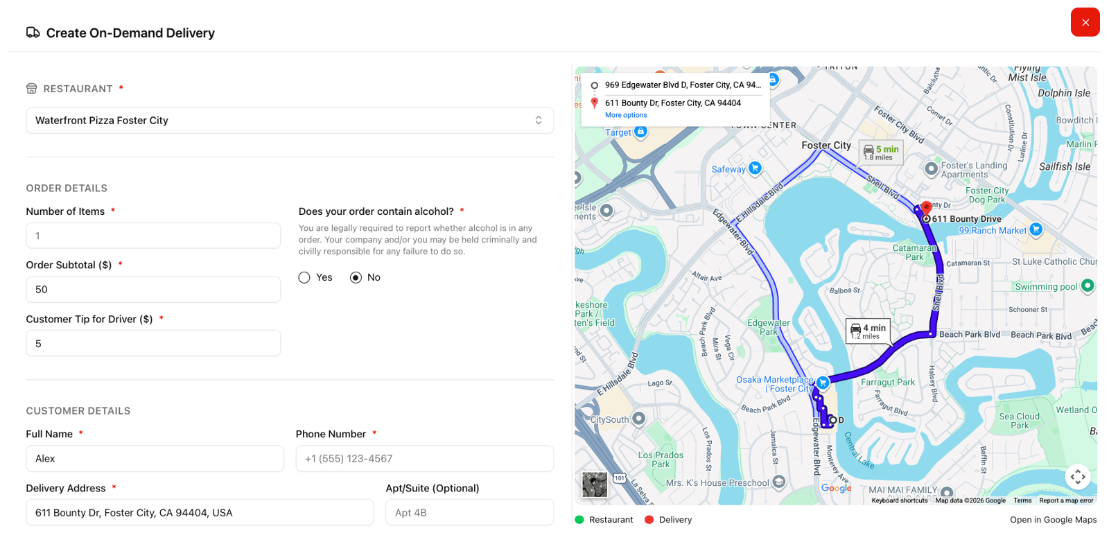This screenshot has width=1109, height=533.
Task: Click the Phone Number field
Action: pos(425,459)
